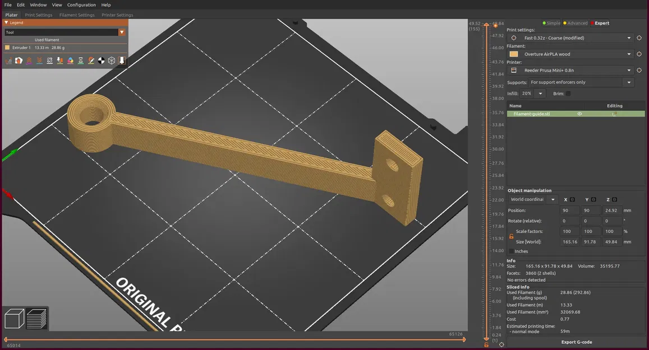The image size is (649, 350).
Task: Toggle seams visibility icon in legend
Action: click(50, 60)
